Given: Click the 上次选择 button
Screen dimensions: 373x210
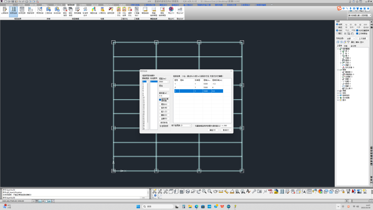Looking at the screenshot, I should pyautogui.click(x=362, y=39).
